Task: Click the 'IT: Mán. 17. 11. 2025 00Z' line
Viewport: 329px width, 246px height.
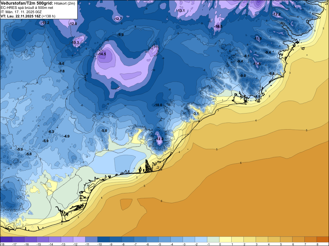Action: 21,12
